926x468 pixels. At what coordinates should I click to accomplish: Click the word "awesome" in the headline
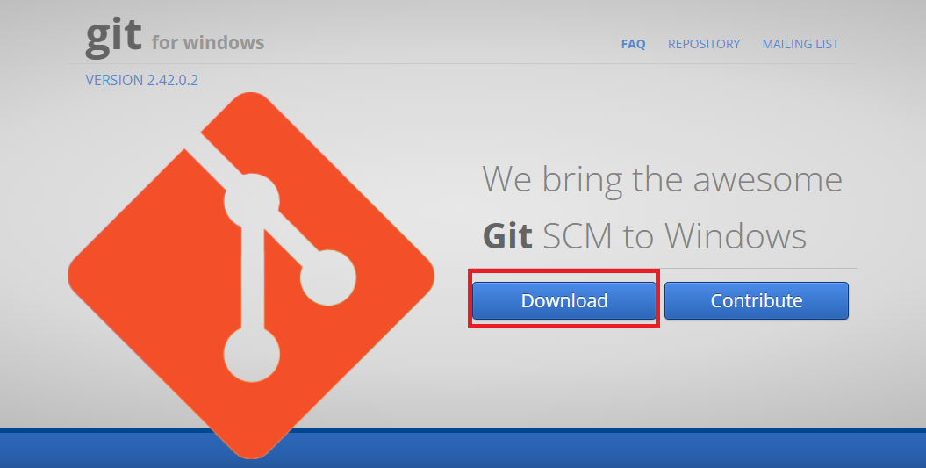(768, 181)
